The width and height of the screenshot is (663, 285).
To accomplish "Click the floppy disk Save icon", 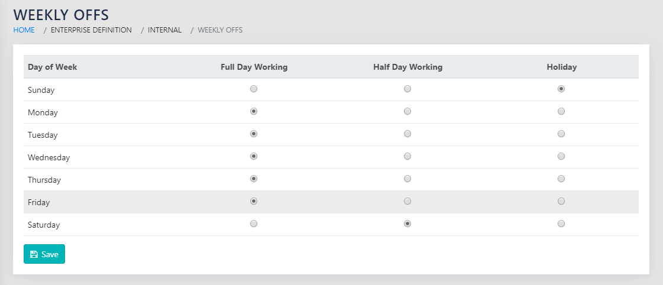I will [34, 254].
